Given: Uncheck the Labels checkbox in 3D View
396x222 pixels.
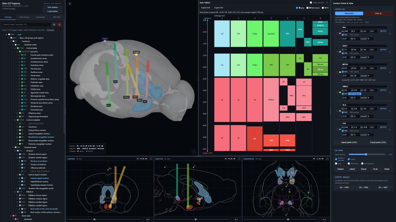Looking at the screenshot, I should 349,160.
